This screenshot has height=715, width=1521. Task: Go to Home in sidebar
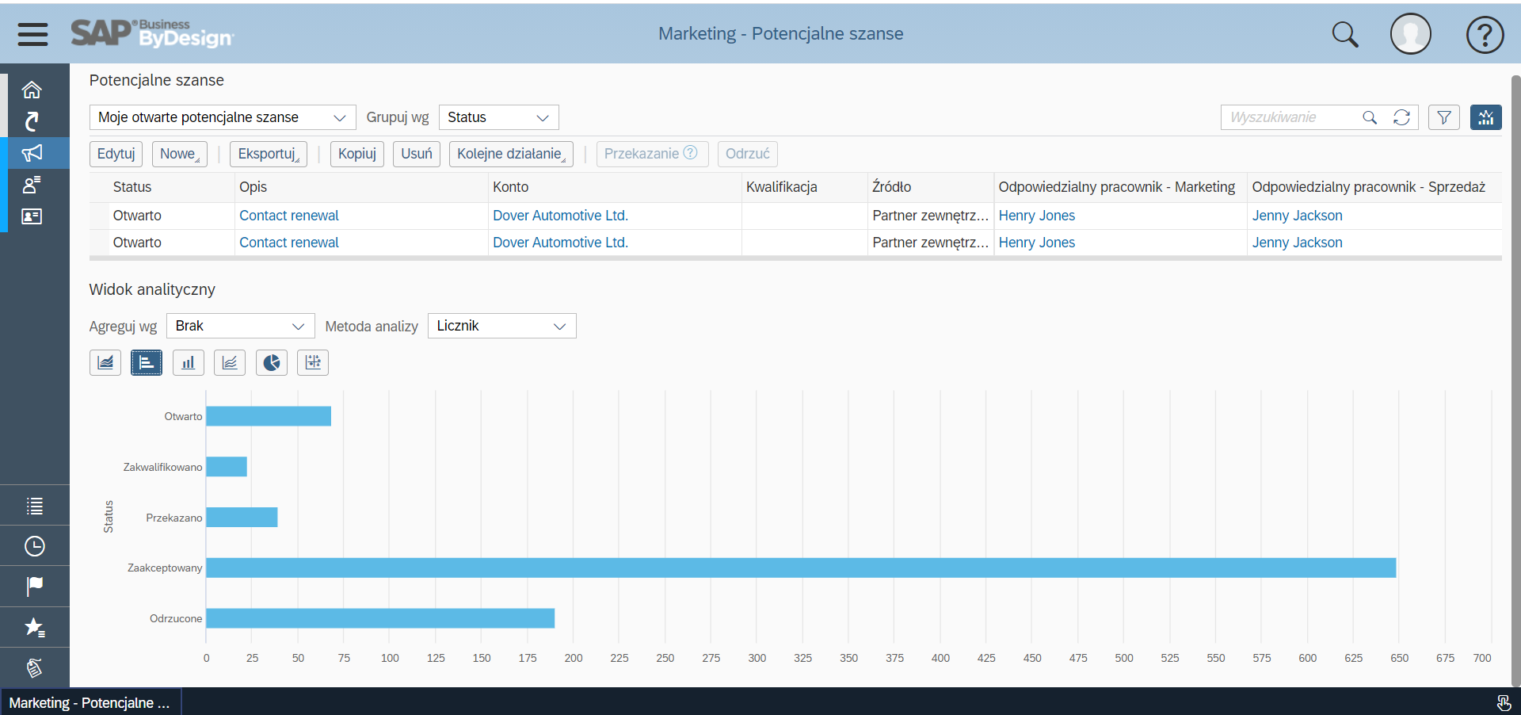[32, 90]
